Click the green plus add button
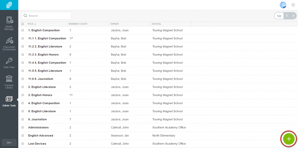This screenshot has height=148, width=298. 289,139
